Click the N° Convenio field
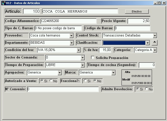167x121 pixels. pyautogui.click(x=63, y=89)
